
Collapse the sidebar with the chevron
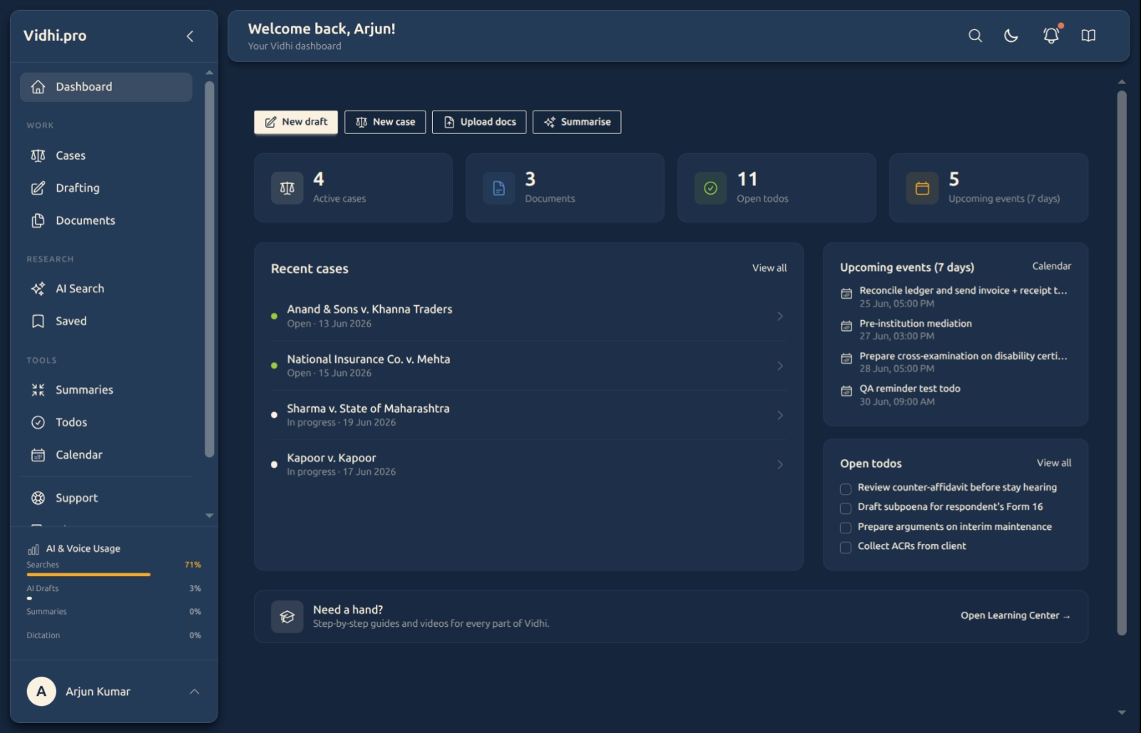pyautogui.click(x=190, y=36)
